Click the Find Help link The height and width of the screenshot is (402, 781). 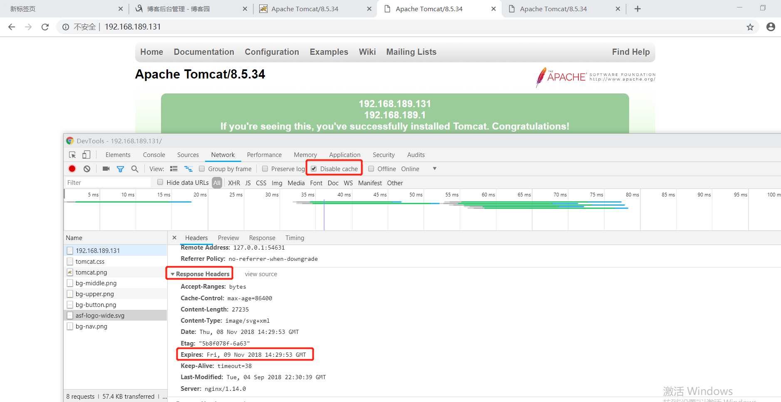[x=631, y=52]
